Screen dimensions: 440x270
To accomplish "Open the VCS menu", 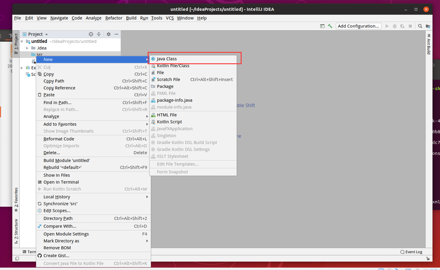I will tap(170, 18).
